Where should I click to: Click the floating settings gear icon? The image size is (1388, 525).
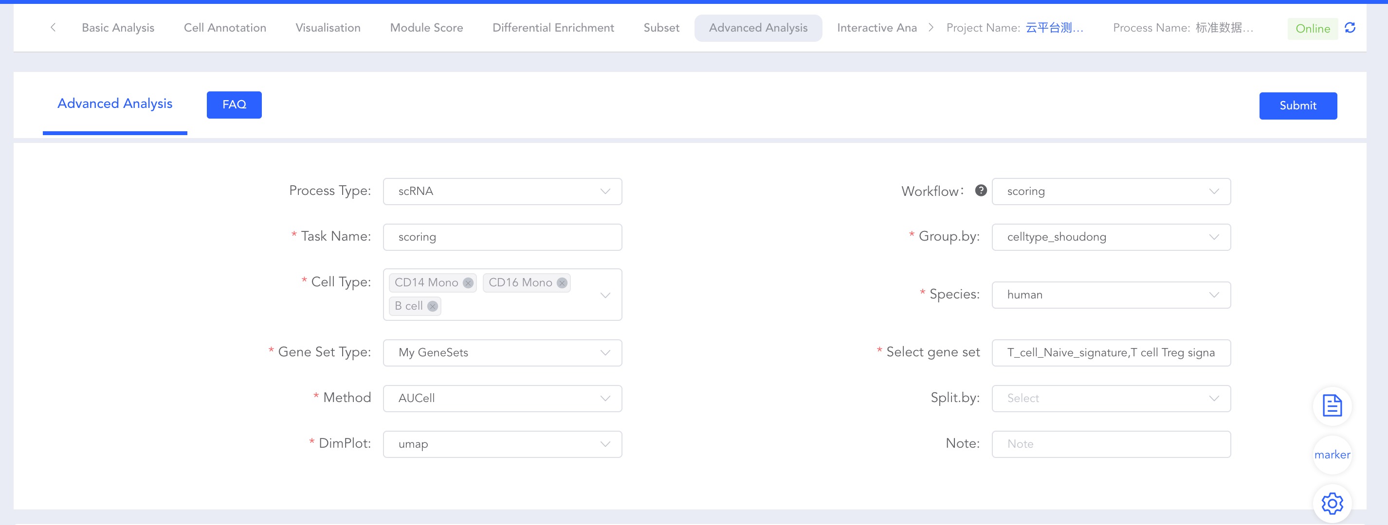point(1332,504)
